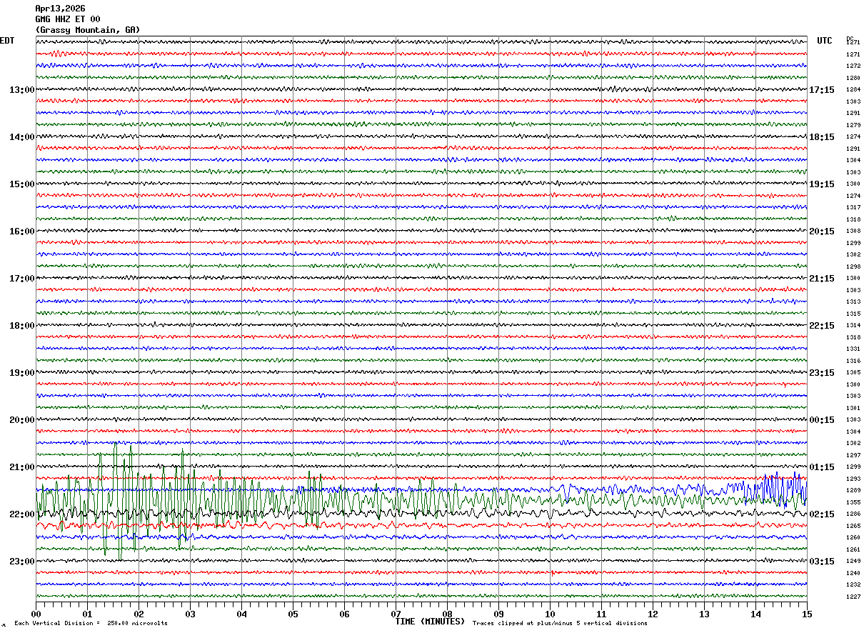Viewport: 864px width, 633px height.
Task: Click the 03:15 UTC row label
Action: (821, 562)
